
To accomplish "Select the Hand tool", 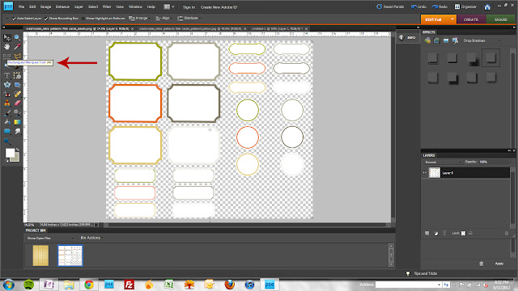I will click(x=7, y=47).
